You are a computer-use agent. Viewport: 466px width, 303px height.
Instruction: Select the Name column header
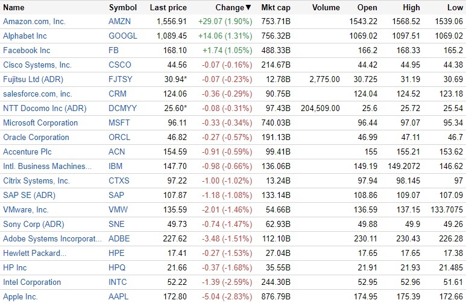[x=14, y=8]
